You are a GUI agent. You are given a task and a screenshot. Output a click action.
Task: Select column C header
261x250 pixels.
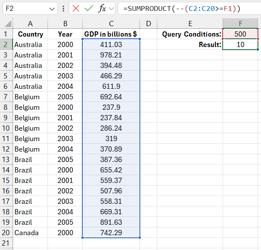tap(111, 24)
